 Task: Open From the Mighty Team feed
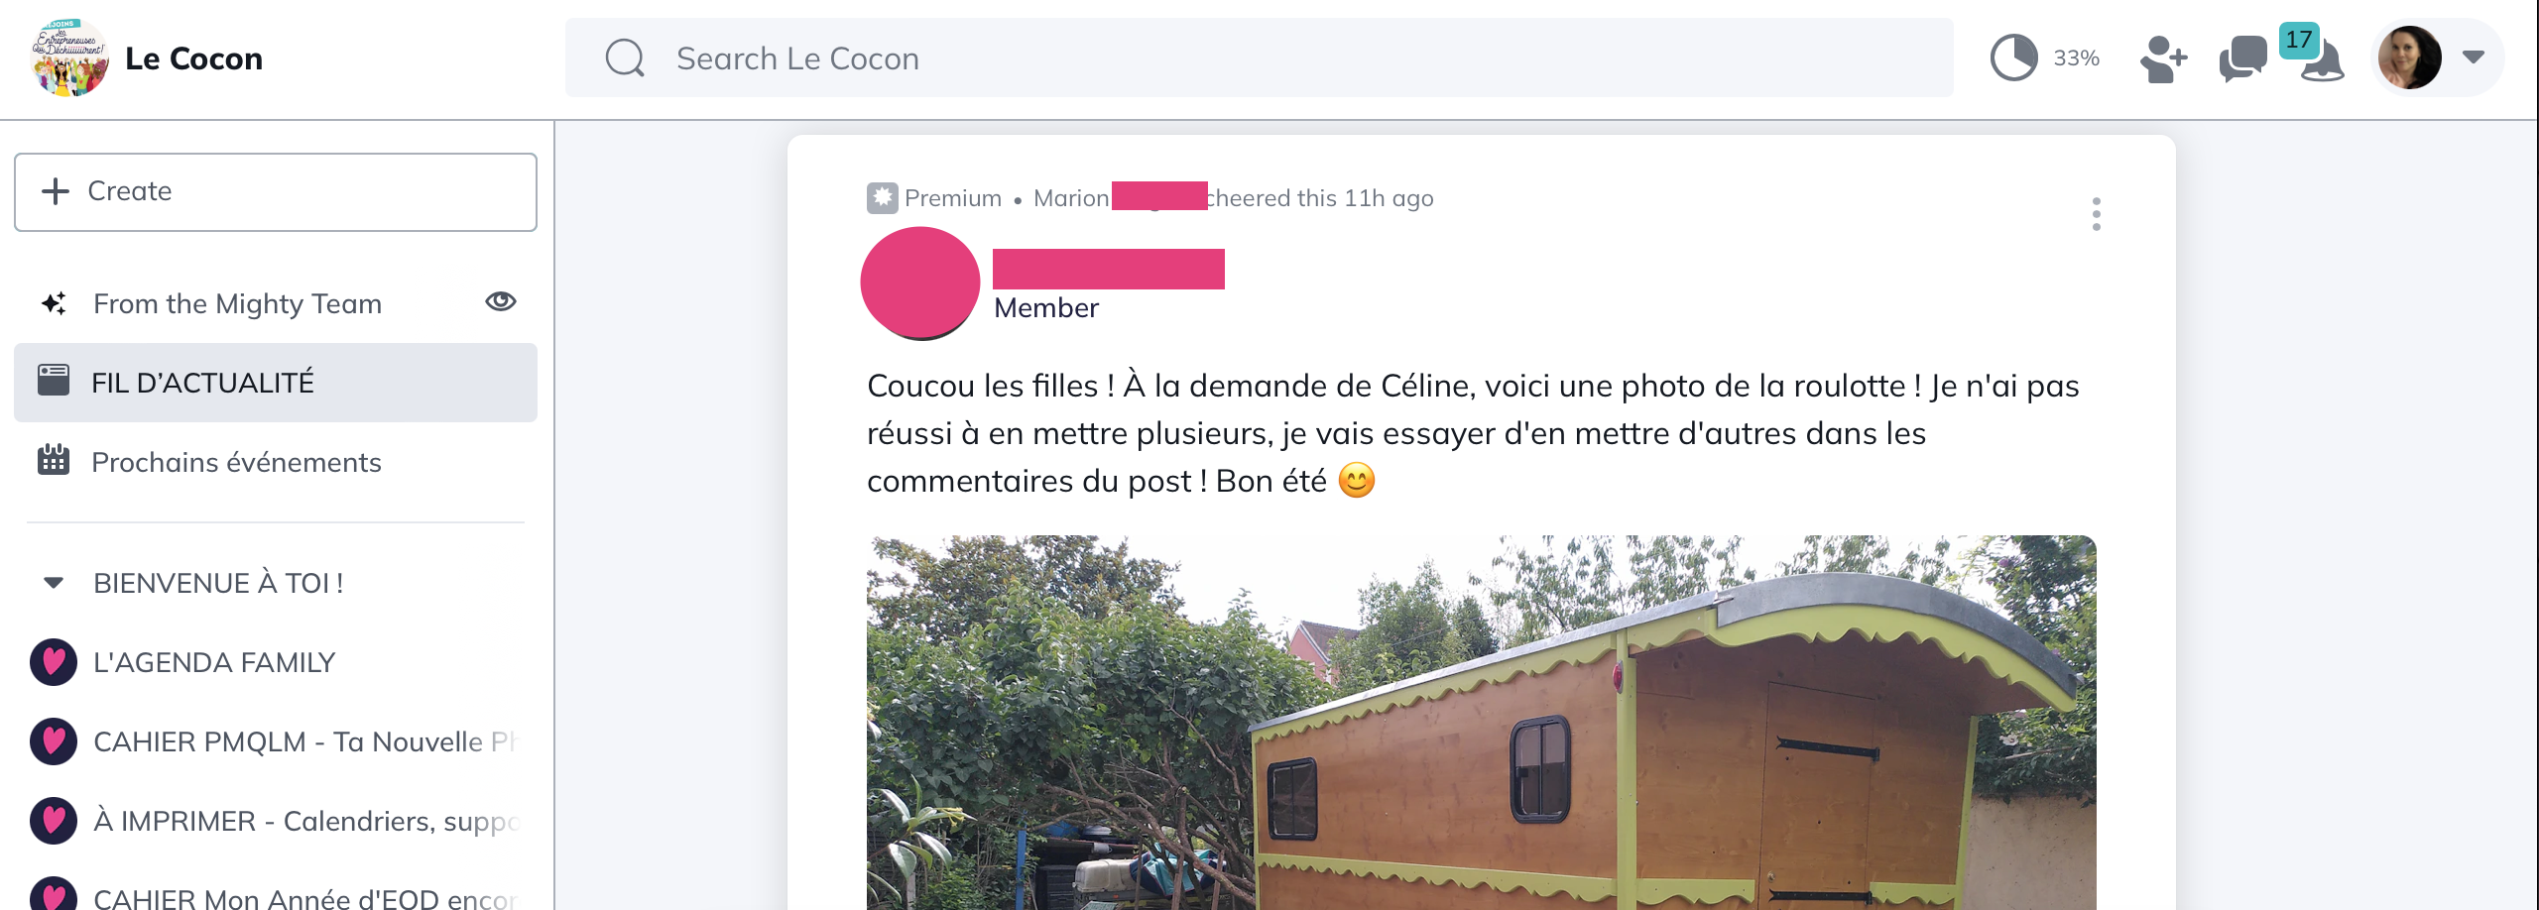pos(238,303)
